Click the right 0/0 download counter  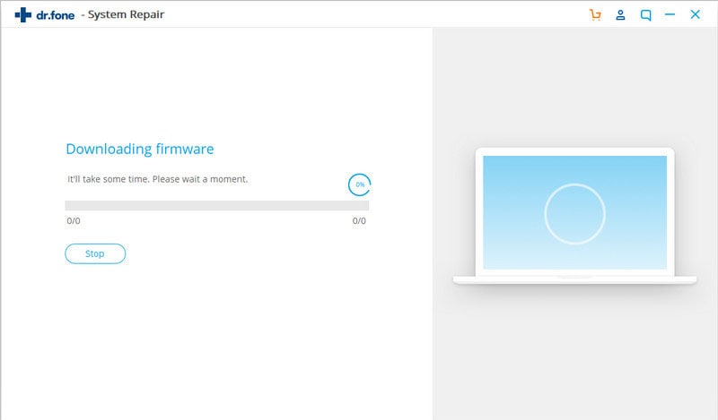pos(359,220)
